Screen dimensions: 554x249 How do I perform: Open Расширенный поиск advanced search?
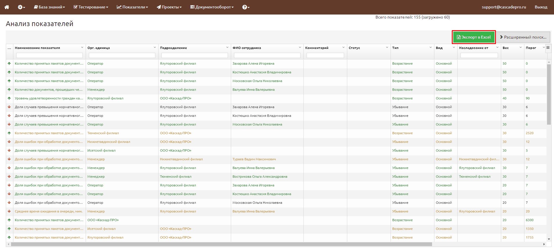(x=523, y=37)
